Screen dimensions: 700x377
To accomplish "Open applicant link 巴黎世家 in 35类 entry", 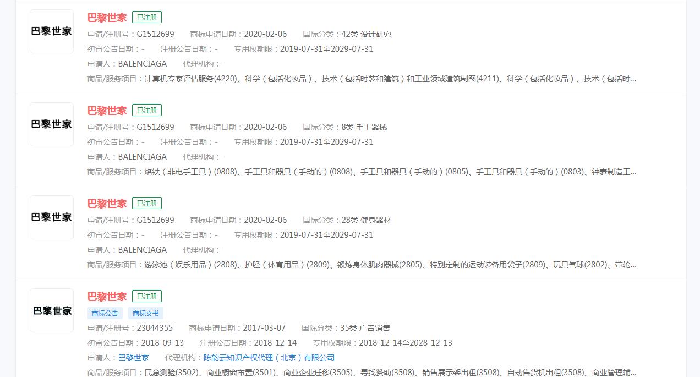I will 134,358.
